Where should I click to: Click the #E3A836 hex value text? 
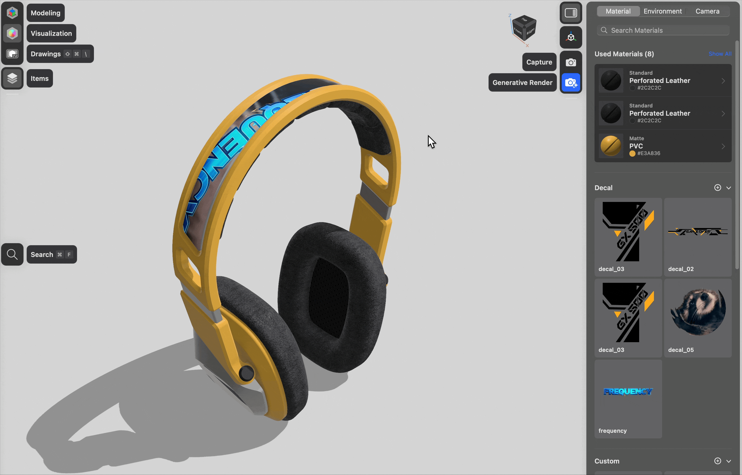(649, 153)
